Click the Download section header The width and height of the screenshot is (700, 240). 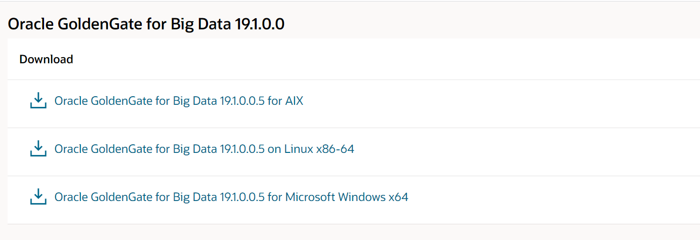click(x=46, y=59)
